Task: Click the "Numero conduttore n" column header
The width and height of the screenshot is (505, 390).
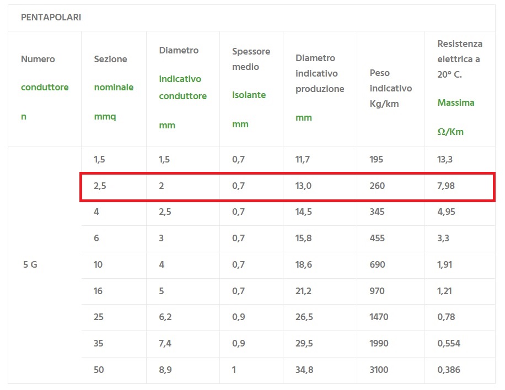Action: tap(44, 88)
